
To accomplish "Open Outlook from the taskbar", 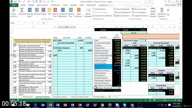I will click(43, 105).
